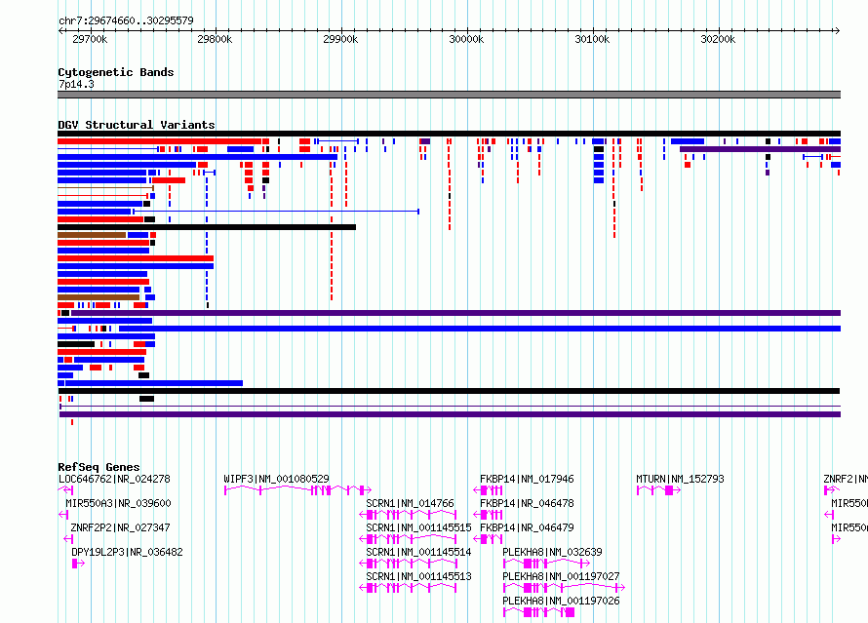Select the ZNRF2P2 gene arrow glyph

coord(68,539)
